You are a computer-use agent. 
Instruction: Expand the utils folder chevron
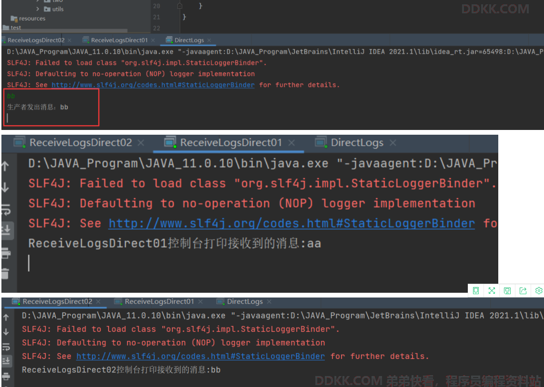[x=38, y=9]
